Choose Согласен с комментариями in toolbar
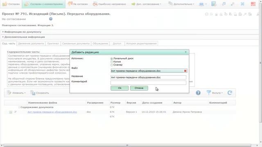The image size is (262, 147). click(x=44, y=4)
